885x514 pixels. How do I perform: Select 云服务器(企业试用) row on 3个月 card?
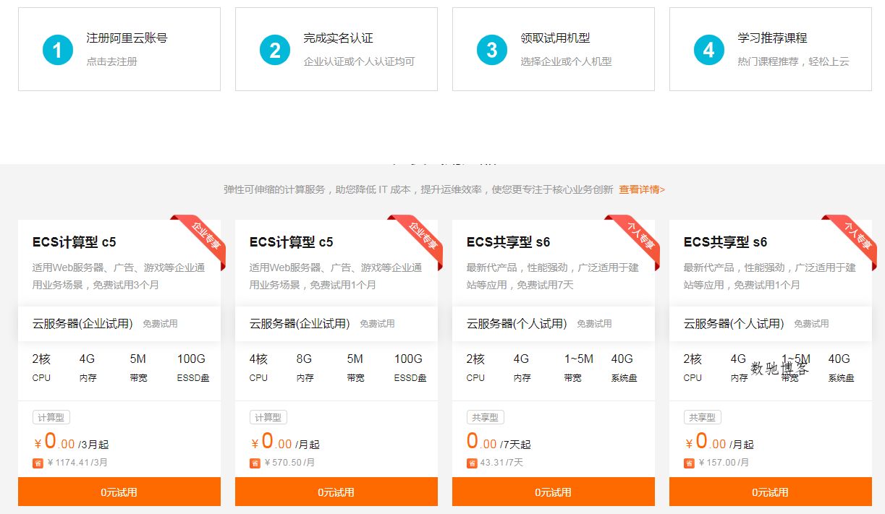(x=119, y=323)
